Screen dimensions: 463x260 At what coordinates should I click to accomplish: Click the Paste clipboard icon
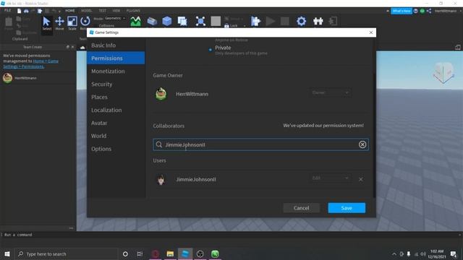pos(9,22)
